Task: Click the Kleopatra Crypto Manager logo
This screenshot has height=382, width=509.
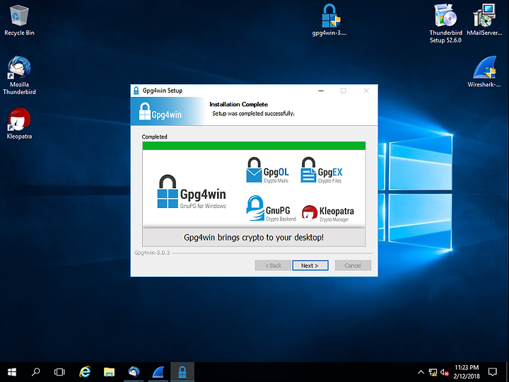Action: coord(328,214)
